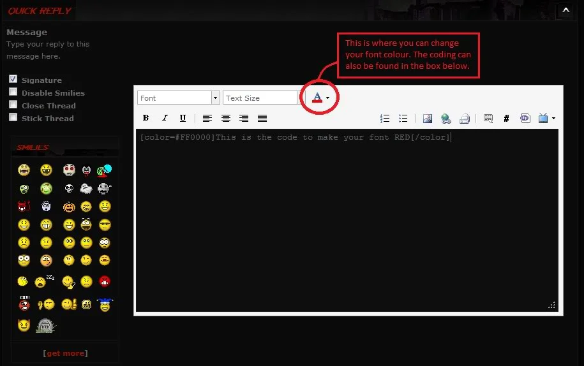Screen dimensions: 584x366
Task: Open the Font dropdown arrow
Action: point(215,98)
